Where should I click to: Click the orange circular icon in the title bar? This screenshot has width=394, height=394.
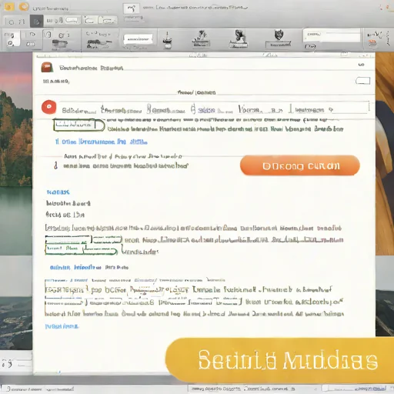point(24,6)
